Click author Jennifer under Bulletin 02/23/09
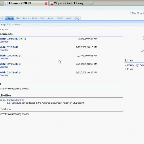 [4, 75]
